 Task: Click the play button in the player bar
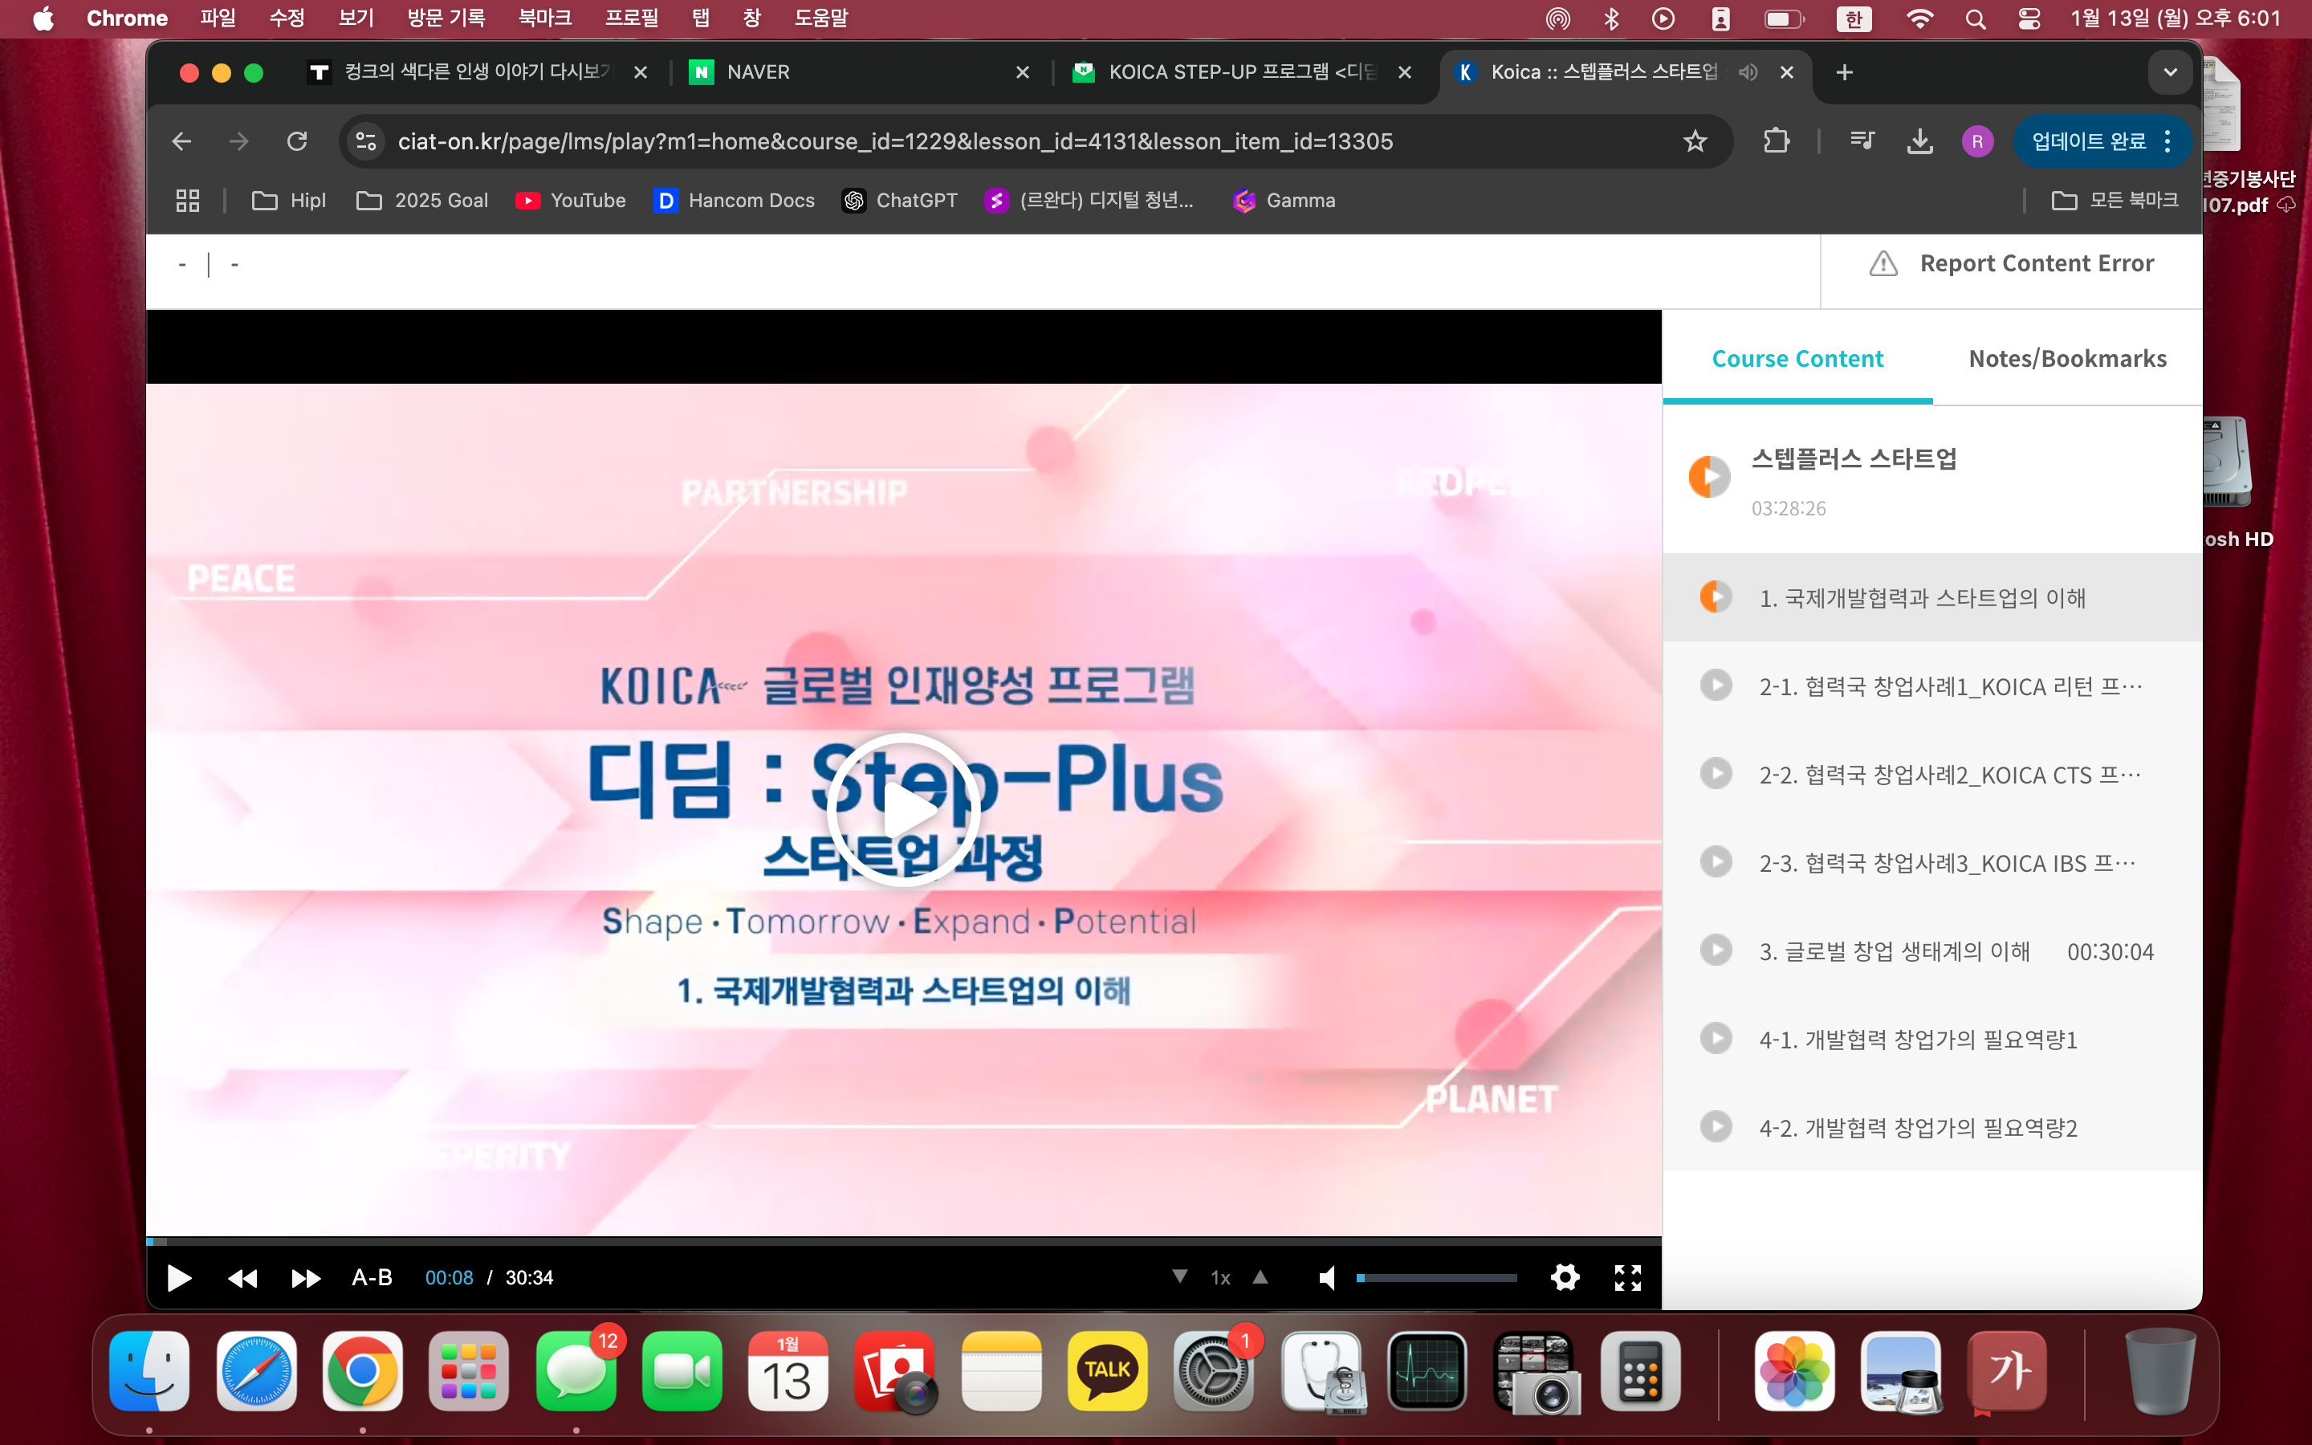179,1278
